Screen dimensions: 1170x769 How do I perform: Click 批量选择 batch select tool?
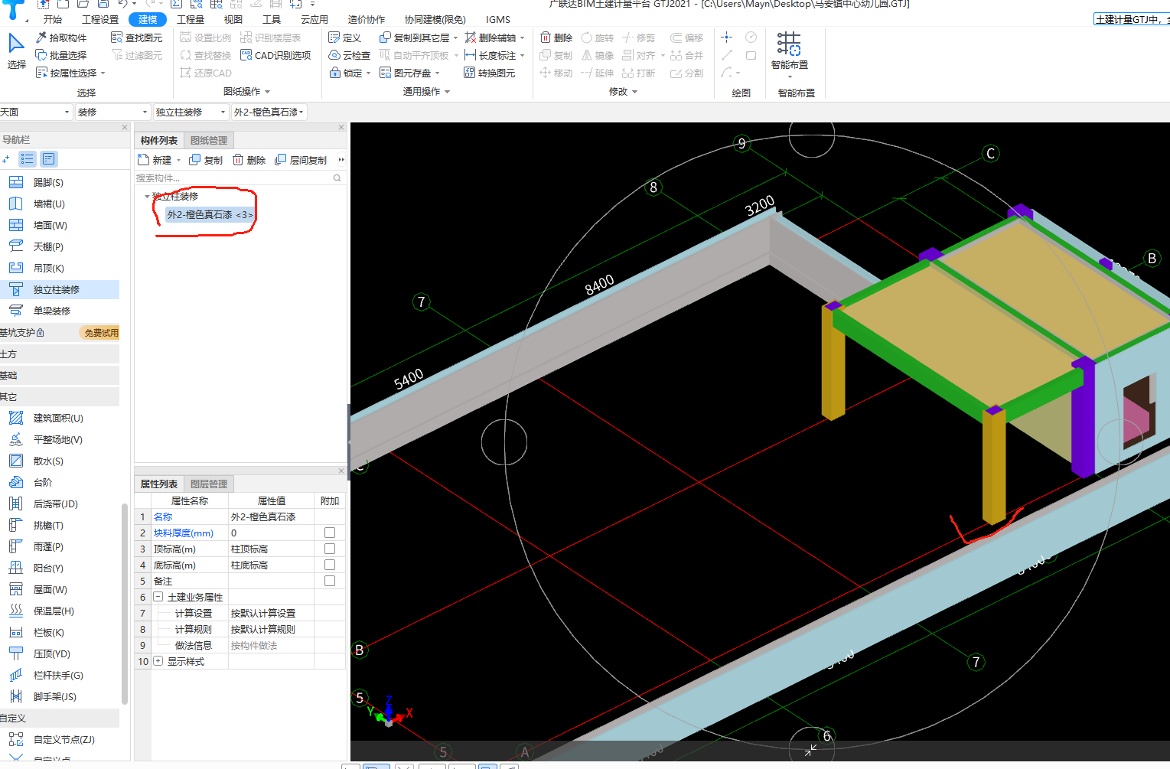(x=61, y=55)
